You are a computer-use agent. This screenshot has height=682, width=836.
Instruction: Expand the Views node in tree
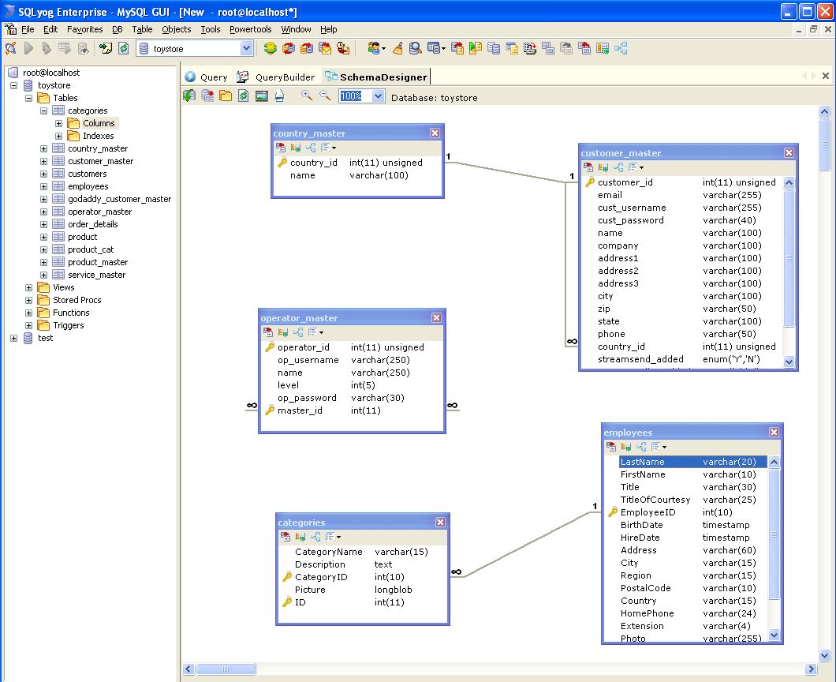coord(29,287)
